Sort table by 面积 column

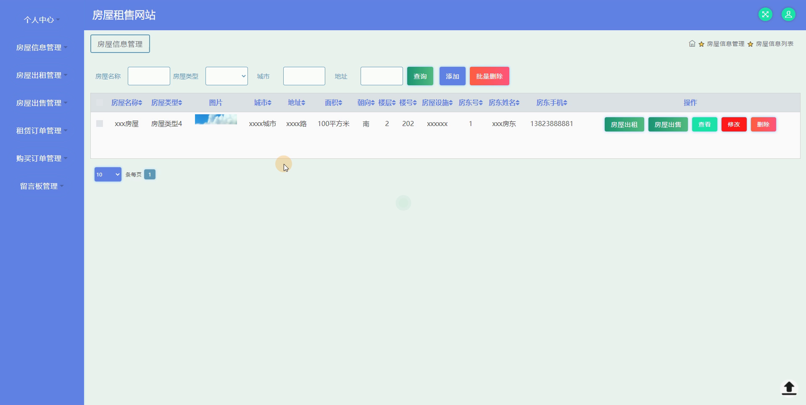(333, 103)
